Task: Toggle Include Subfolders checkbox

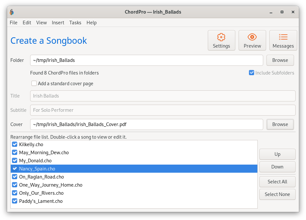Action: pos(251,73)
